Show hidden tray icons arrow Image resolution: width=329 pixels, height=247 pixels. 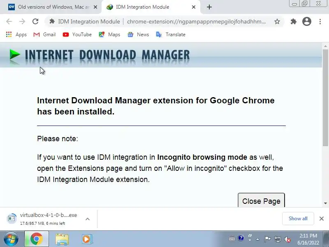[x=258, y=239]
